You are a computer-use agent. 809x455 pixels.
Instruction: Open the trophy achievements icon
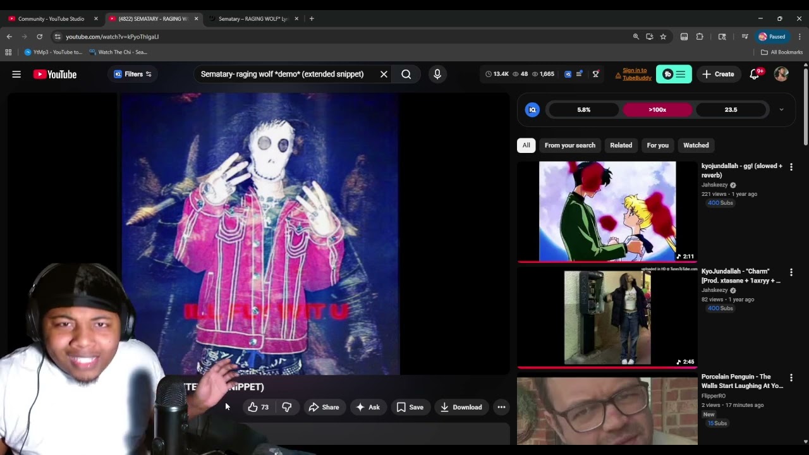click(595, 74)
